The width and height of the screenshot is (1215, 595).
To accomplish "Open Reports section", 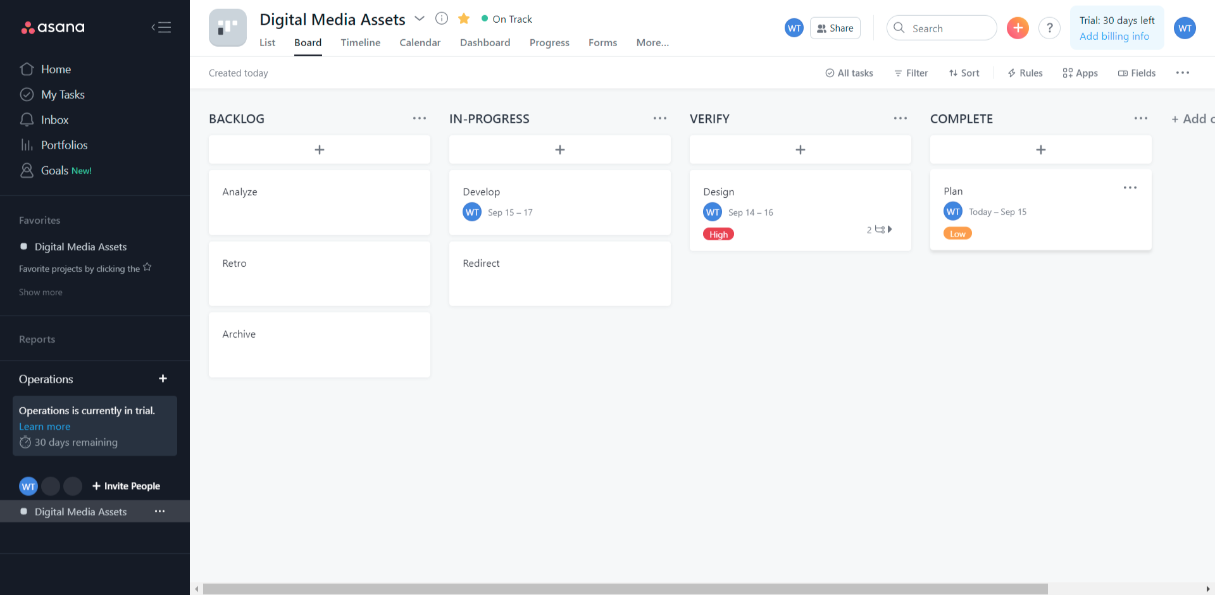I will pyautogui.click(x=37, y=339).
